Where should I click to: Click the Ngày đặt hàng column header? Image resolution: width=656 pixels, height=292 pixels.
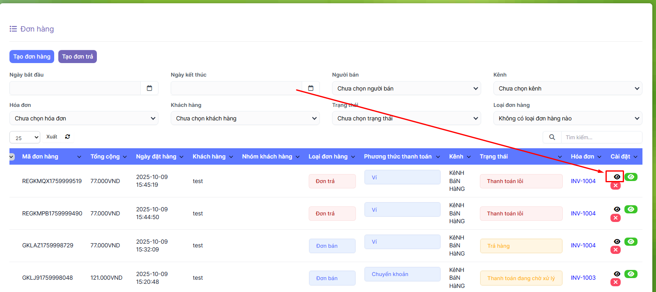(x=156, y=156)
